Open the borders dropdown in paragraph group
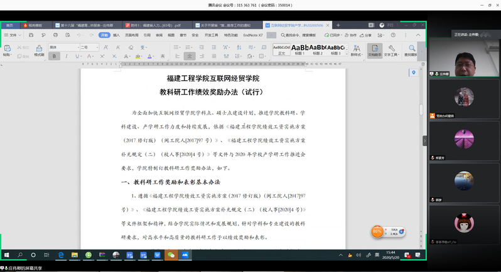This screenshot has height=272, width=501. pos(266,56)
